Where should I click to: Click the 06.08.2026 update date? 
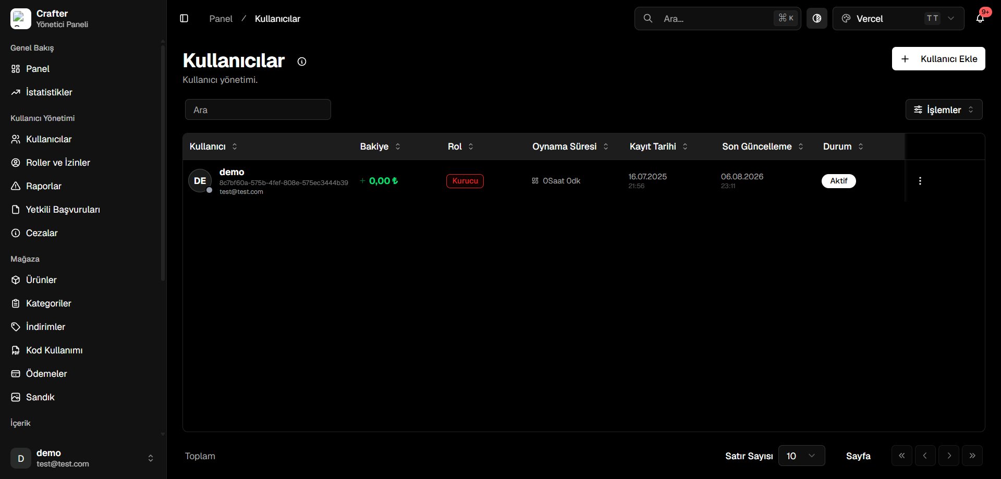742,177
